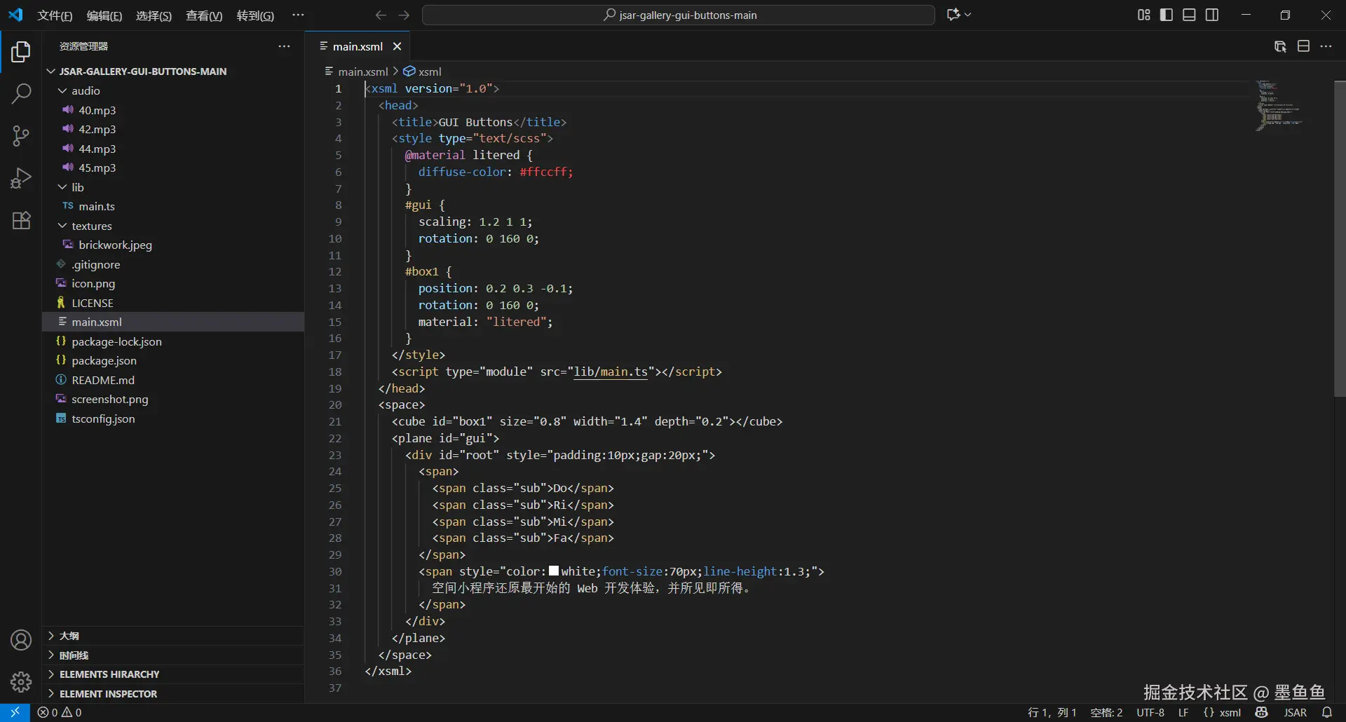The image size is (1346, 722).
Task: Open the Search view in activity bar
Action: 21,93
